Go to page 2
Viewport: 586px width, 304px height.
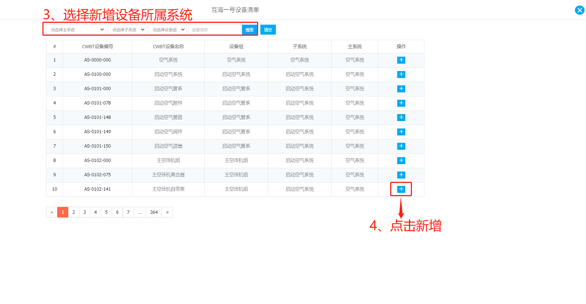pyautogui.click(x=74, y=212)
